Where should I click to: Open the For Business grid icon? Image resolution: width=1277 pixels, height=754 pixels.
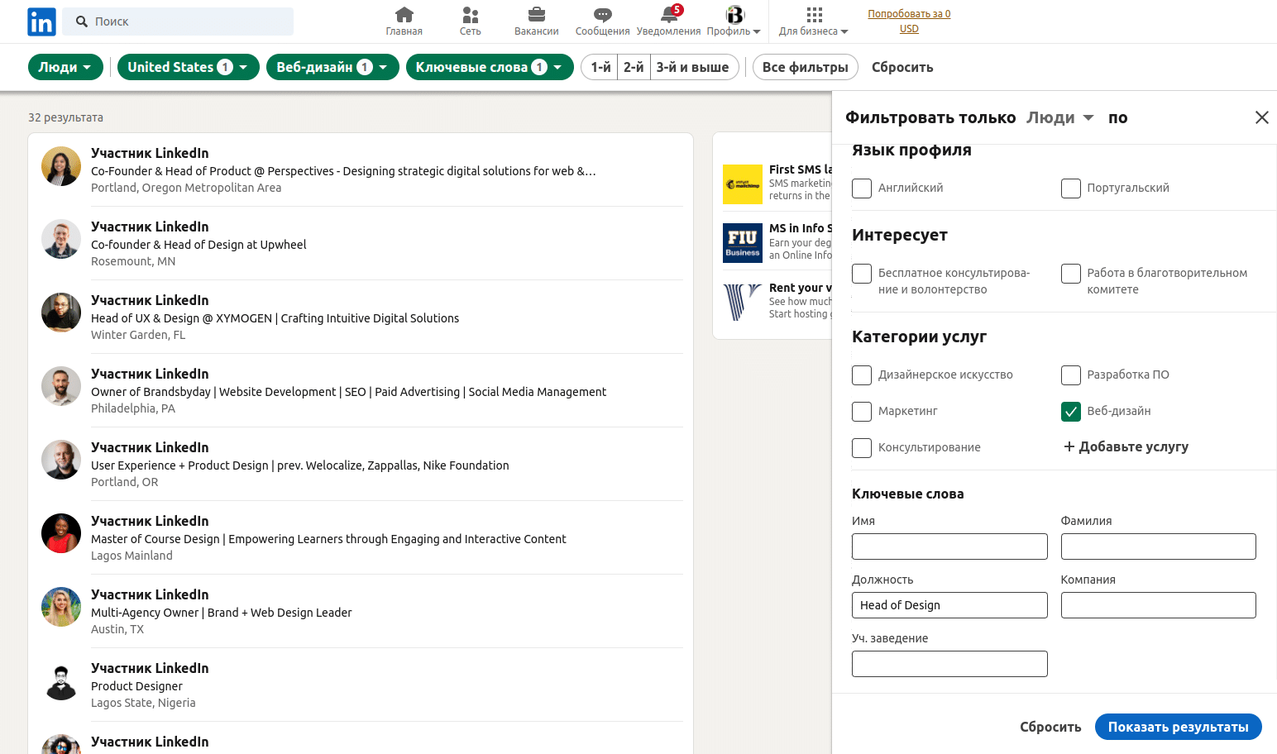[x=814, y=15]
